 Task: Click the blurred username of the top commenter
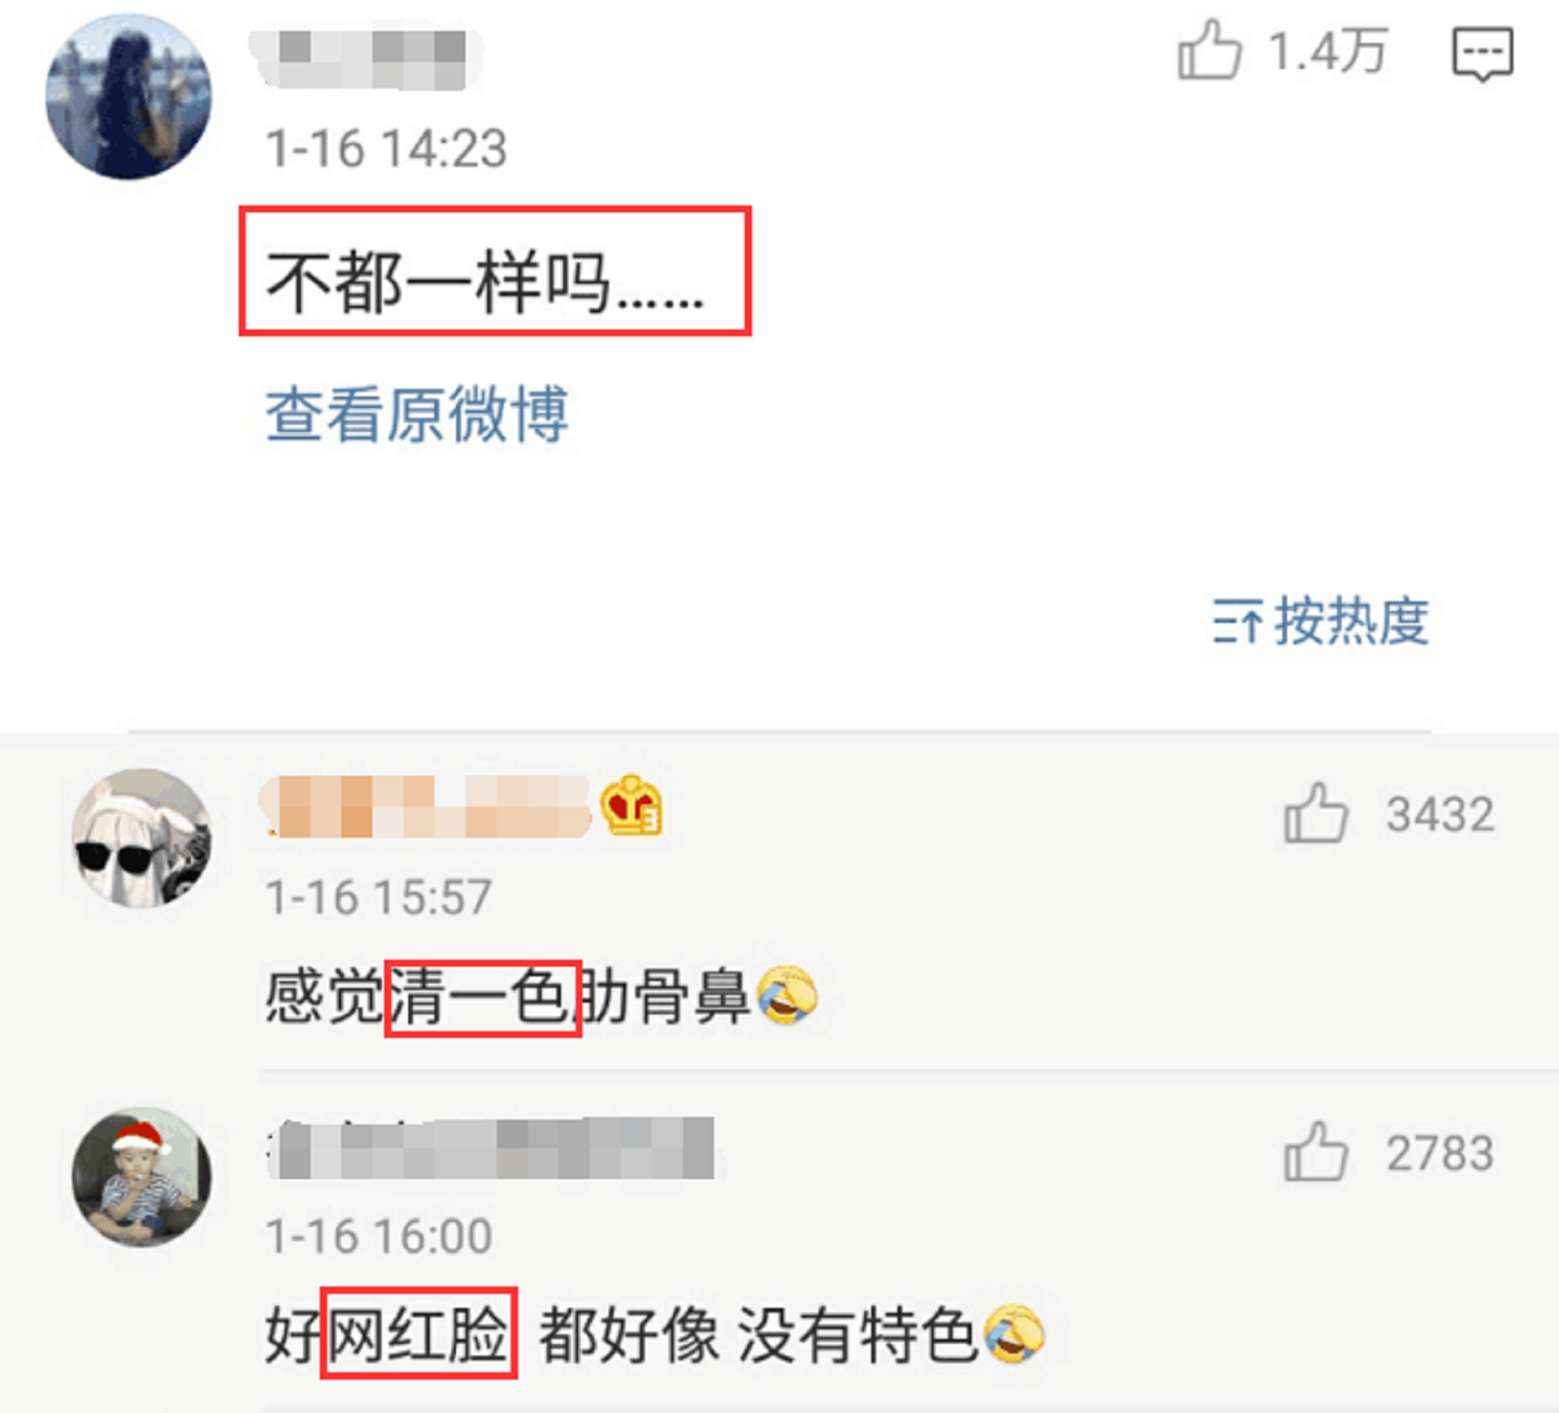365,59
